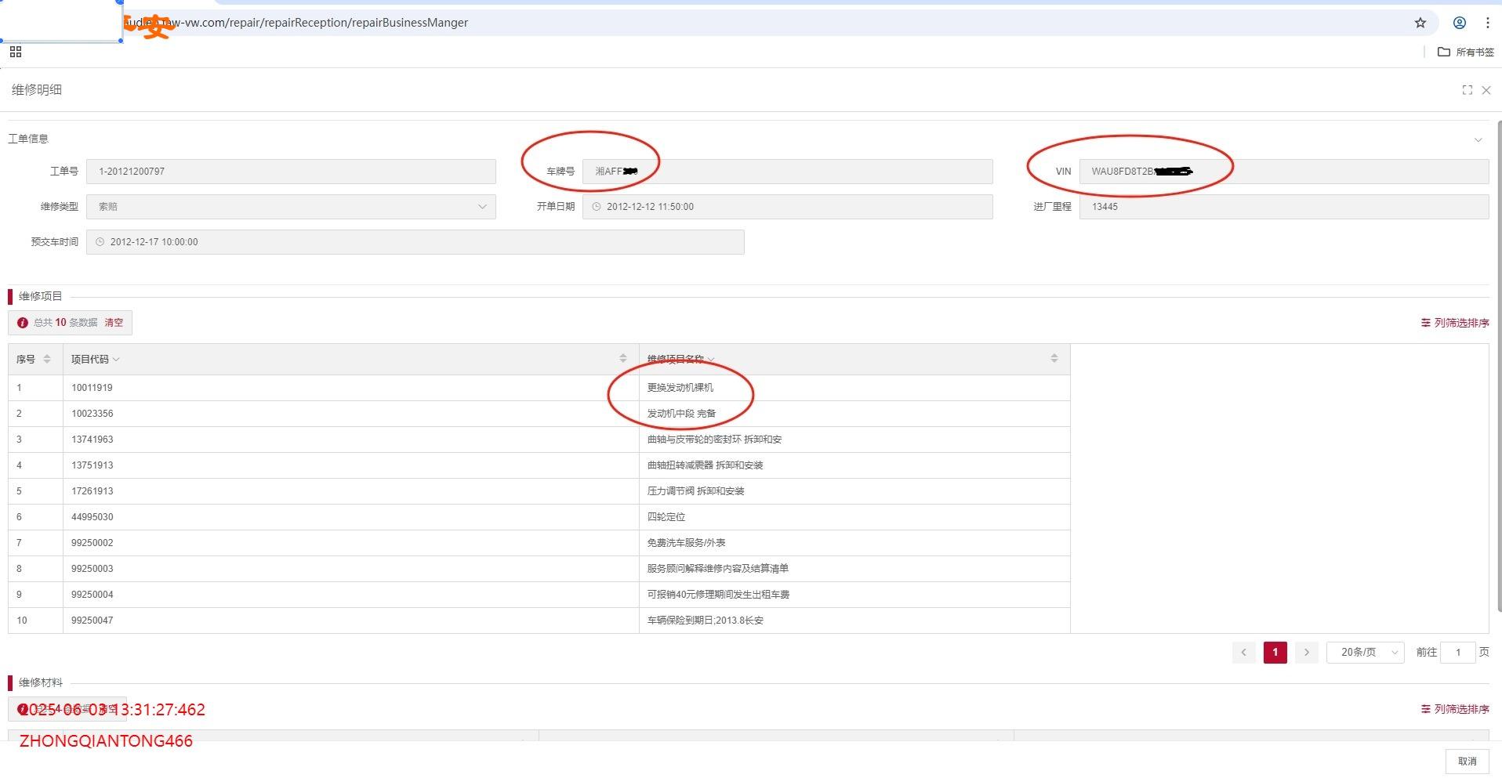Click 清空 to clear the selection
The image size is (1502, 778).
[114, 323]
